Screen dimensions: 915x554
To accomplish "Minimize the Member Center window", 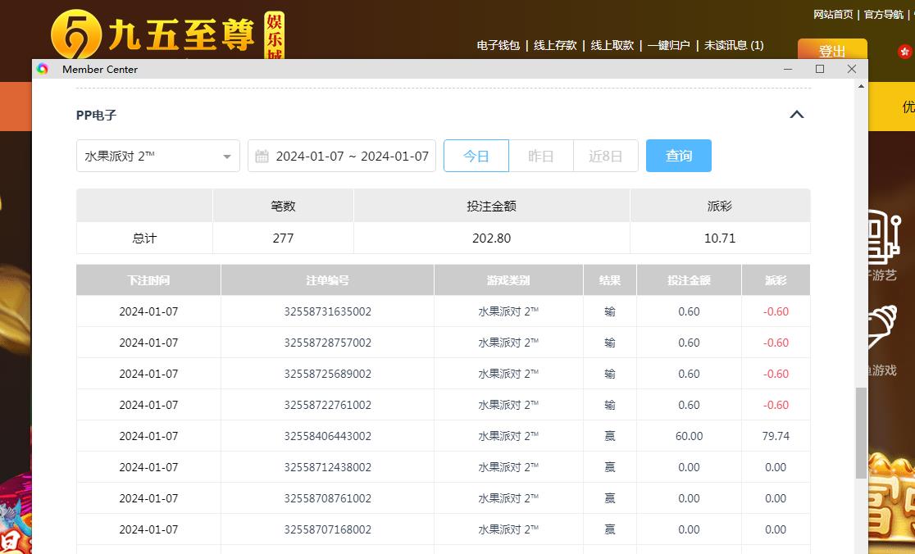I will (x=788, y=69).
